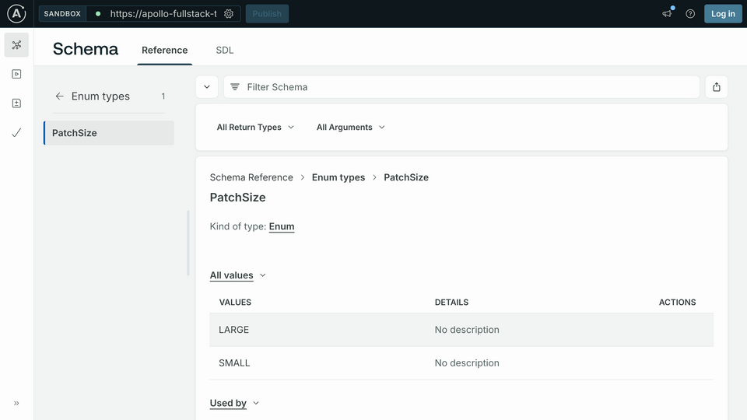Click the ACTIONS column header

point(678,303)
